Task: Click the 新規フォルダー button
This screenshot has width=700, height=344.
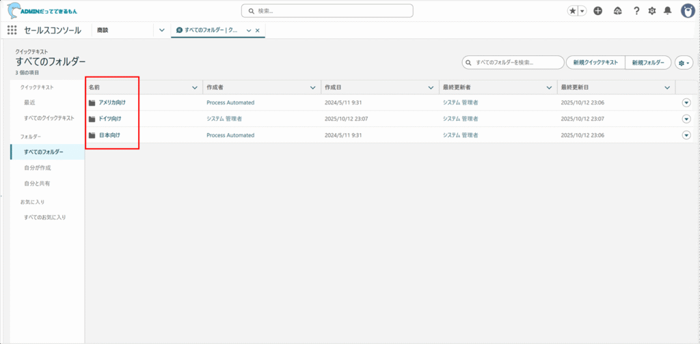Action: 647,63
